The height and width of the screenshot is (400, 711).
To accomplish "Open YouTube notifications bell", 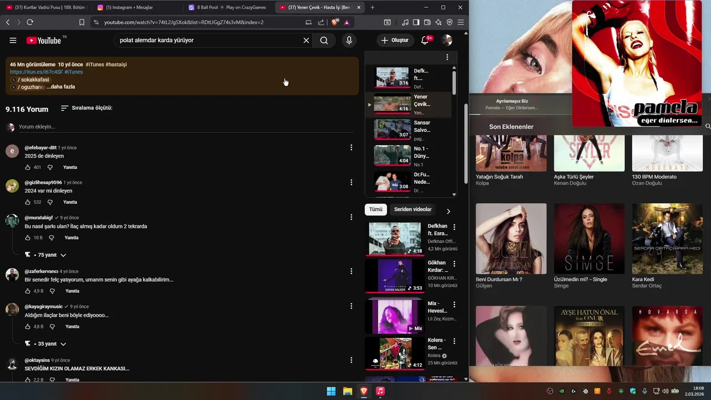I will [425, 40].
